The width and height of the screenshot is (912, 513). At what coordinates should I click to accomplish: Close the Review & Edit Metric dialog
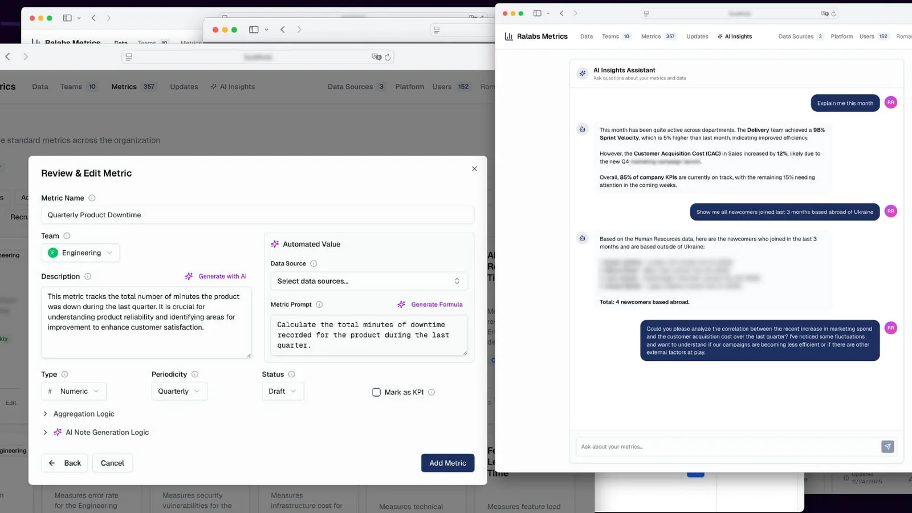click(474, 169)
